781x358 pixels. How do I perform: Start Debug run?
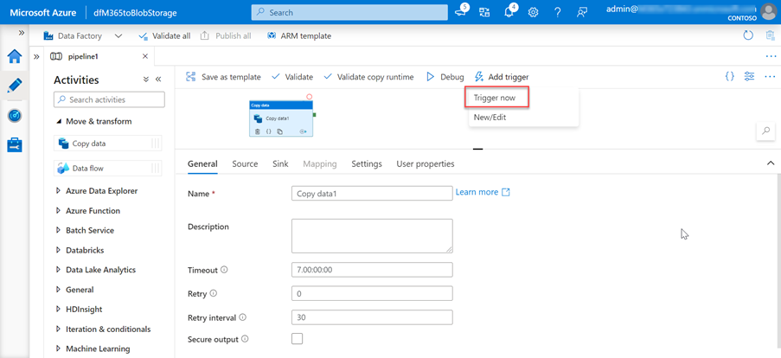[x=445, y=77]
